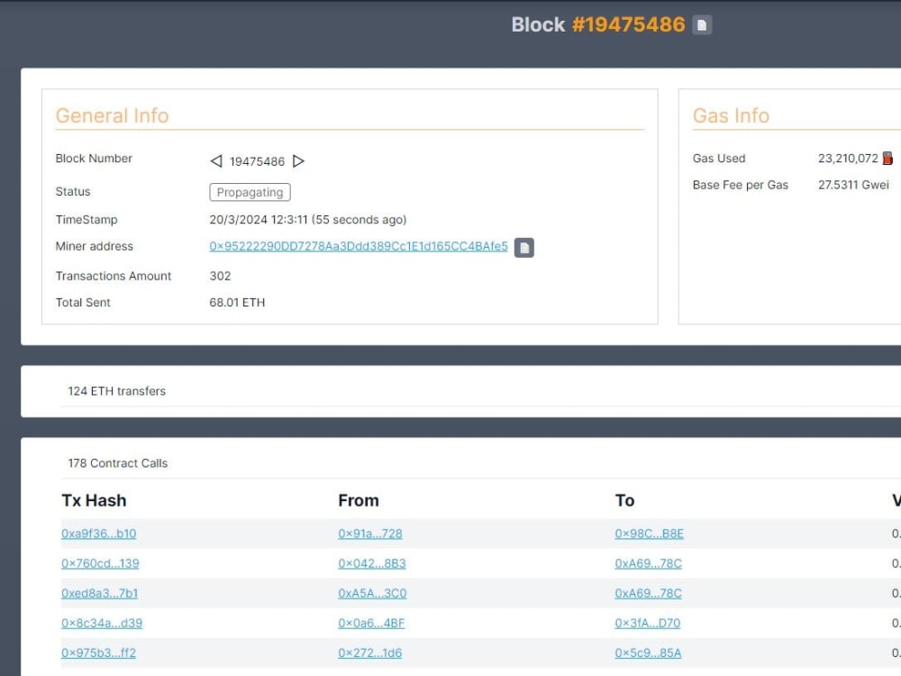Image resolution: width=901 pixels, height=676 pixels.
Task: Open transaction 0x760cd...139
Action: coord(100,563)
